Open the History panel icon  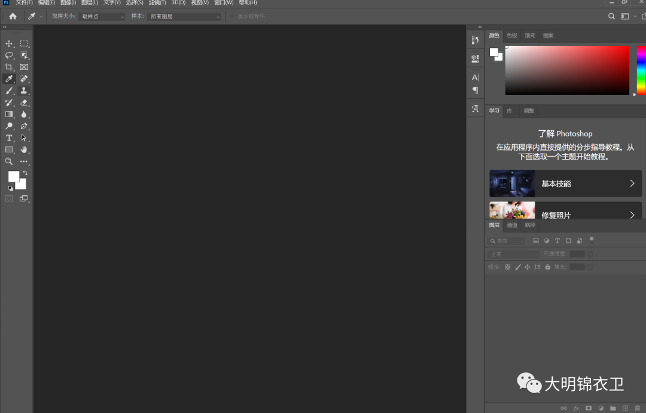(475, 41)
